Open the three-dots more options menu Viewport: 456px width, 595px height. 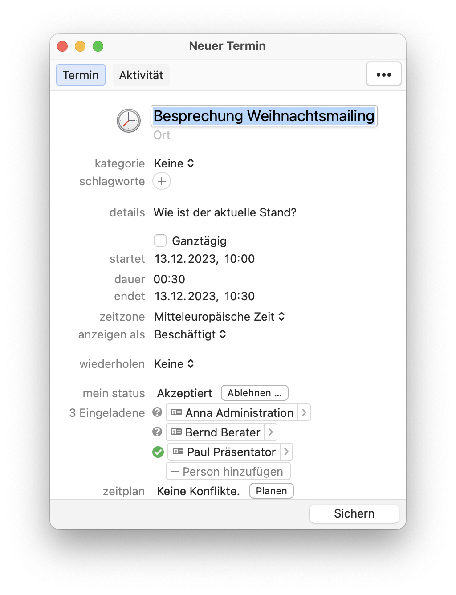tap(384, 74)
